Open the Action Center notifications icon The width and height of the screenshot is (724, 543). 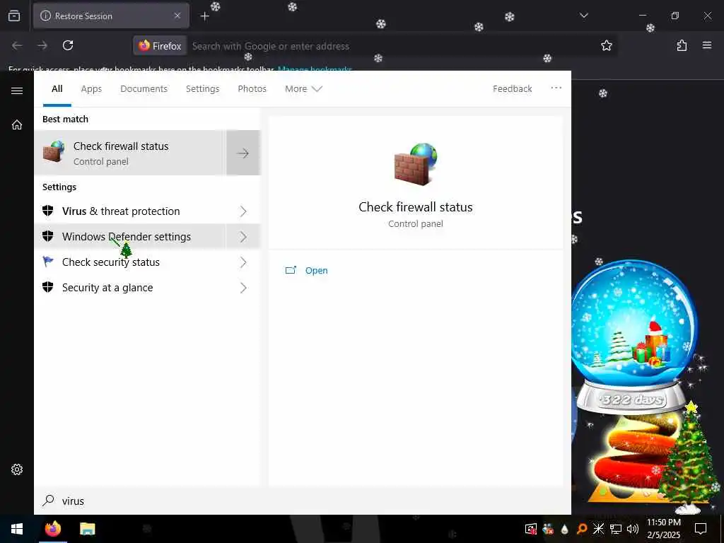[701, 529]
